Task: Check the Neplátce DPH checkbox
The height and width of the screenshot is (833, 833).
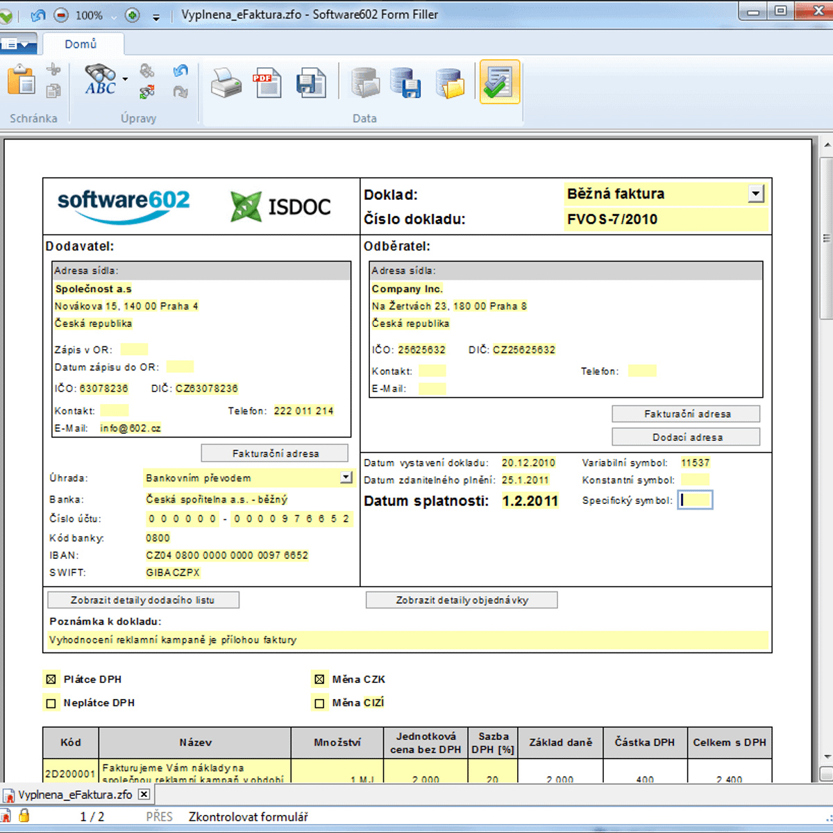Action: point(51,703)
